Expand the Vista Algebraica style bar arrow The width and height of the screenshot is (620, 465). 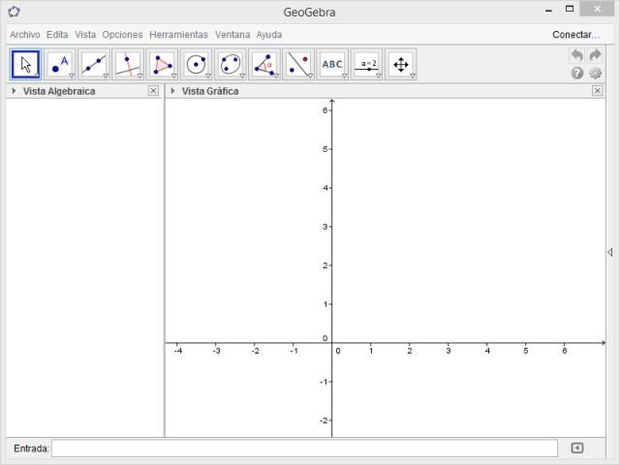pos(14,91)
